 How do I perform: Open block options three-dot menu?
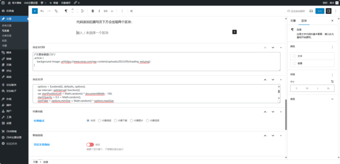pyautogui.click(x=122, y=11)
